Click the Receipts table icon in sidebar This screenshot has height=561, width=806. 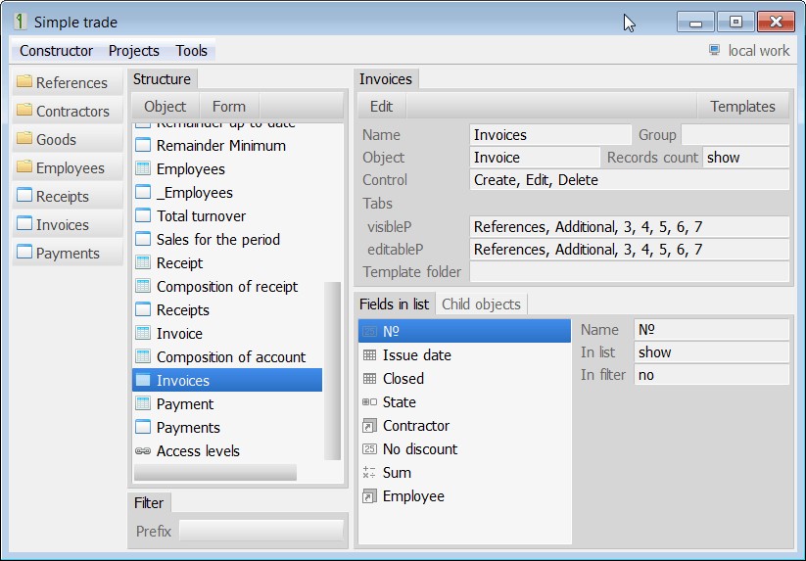tap(24, 196)
